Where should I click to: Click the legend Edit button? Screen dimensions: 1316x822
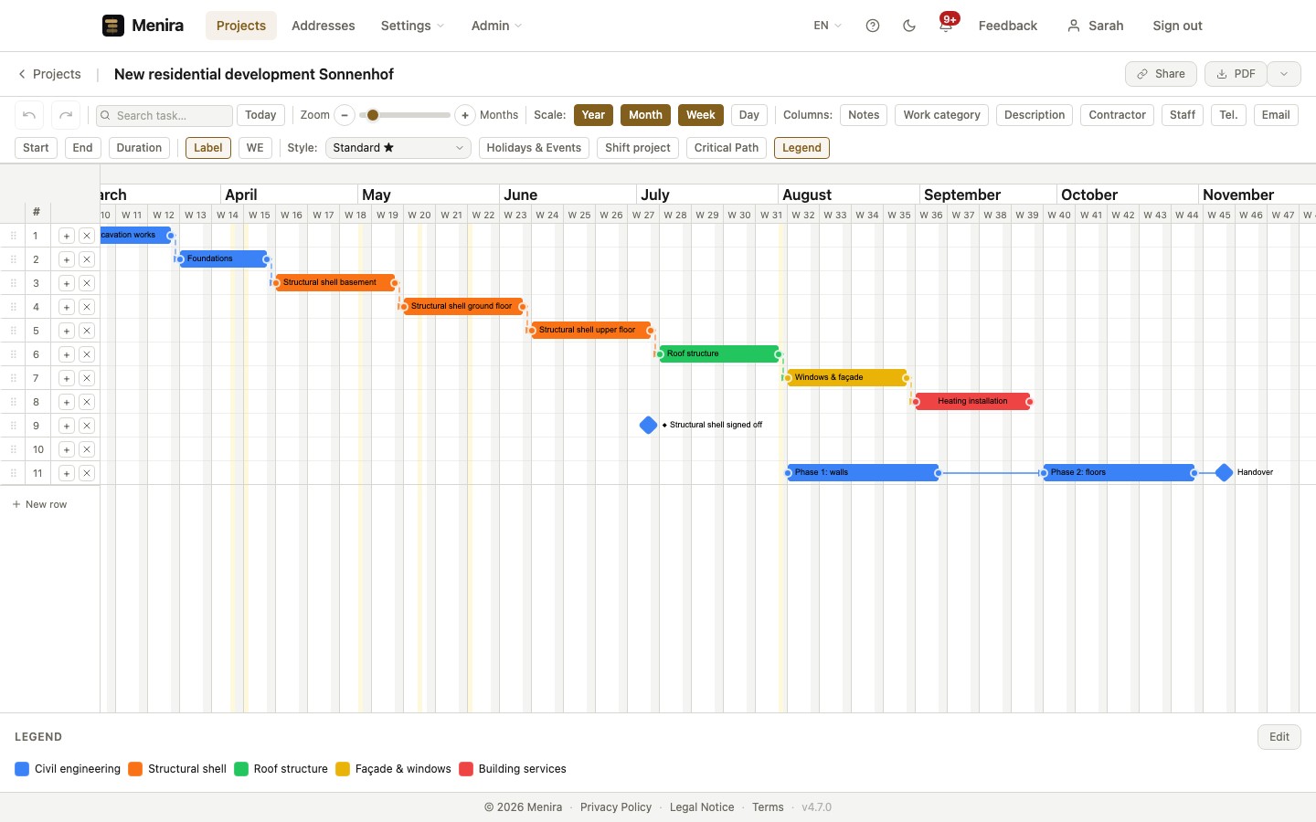point(1279,737)
